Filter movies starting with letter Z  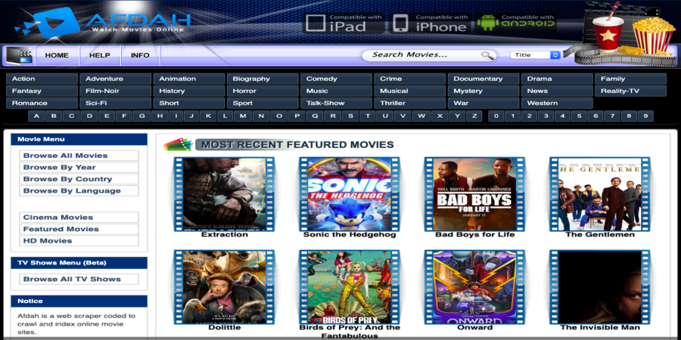[x=474, y=116]
